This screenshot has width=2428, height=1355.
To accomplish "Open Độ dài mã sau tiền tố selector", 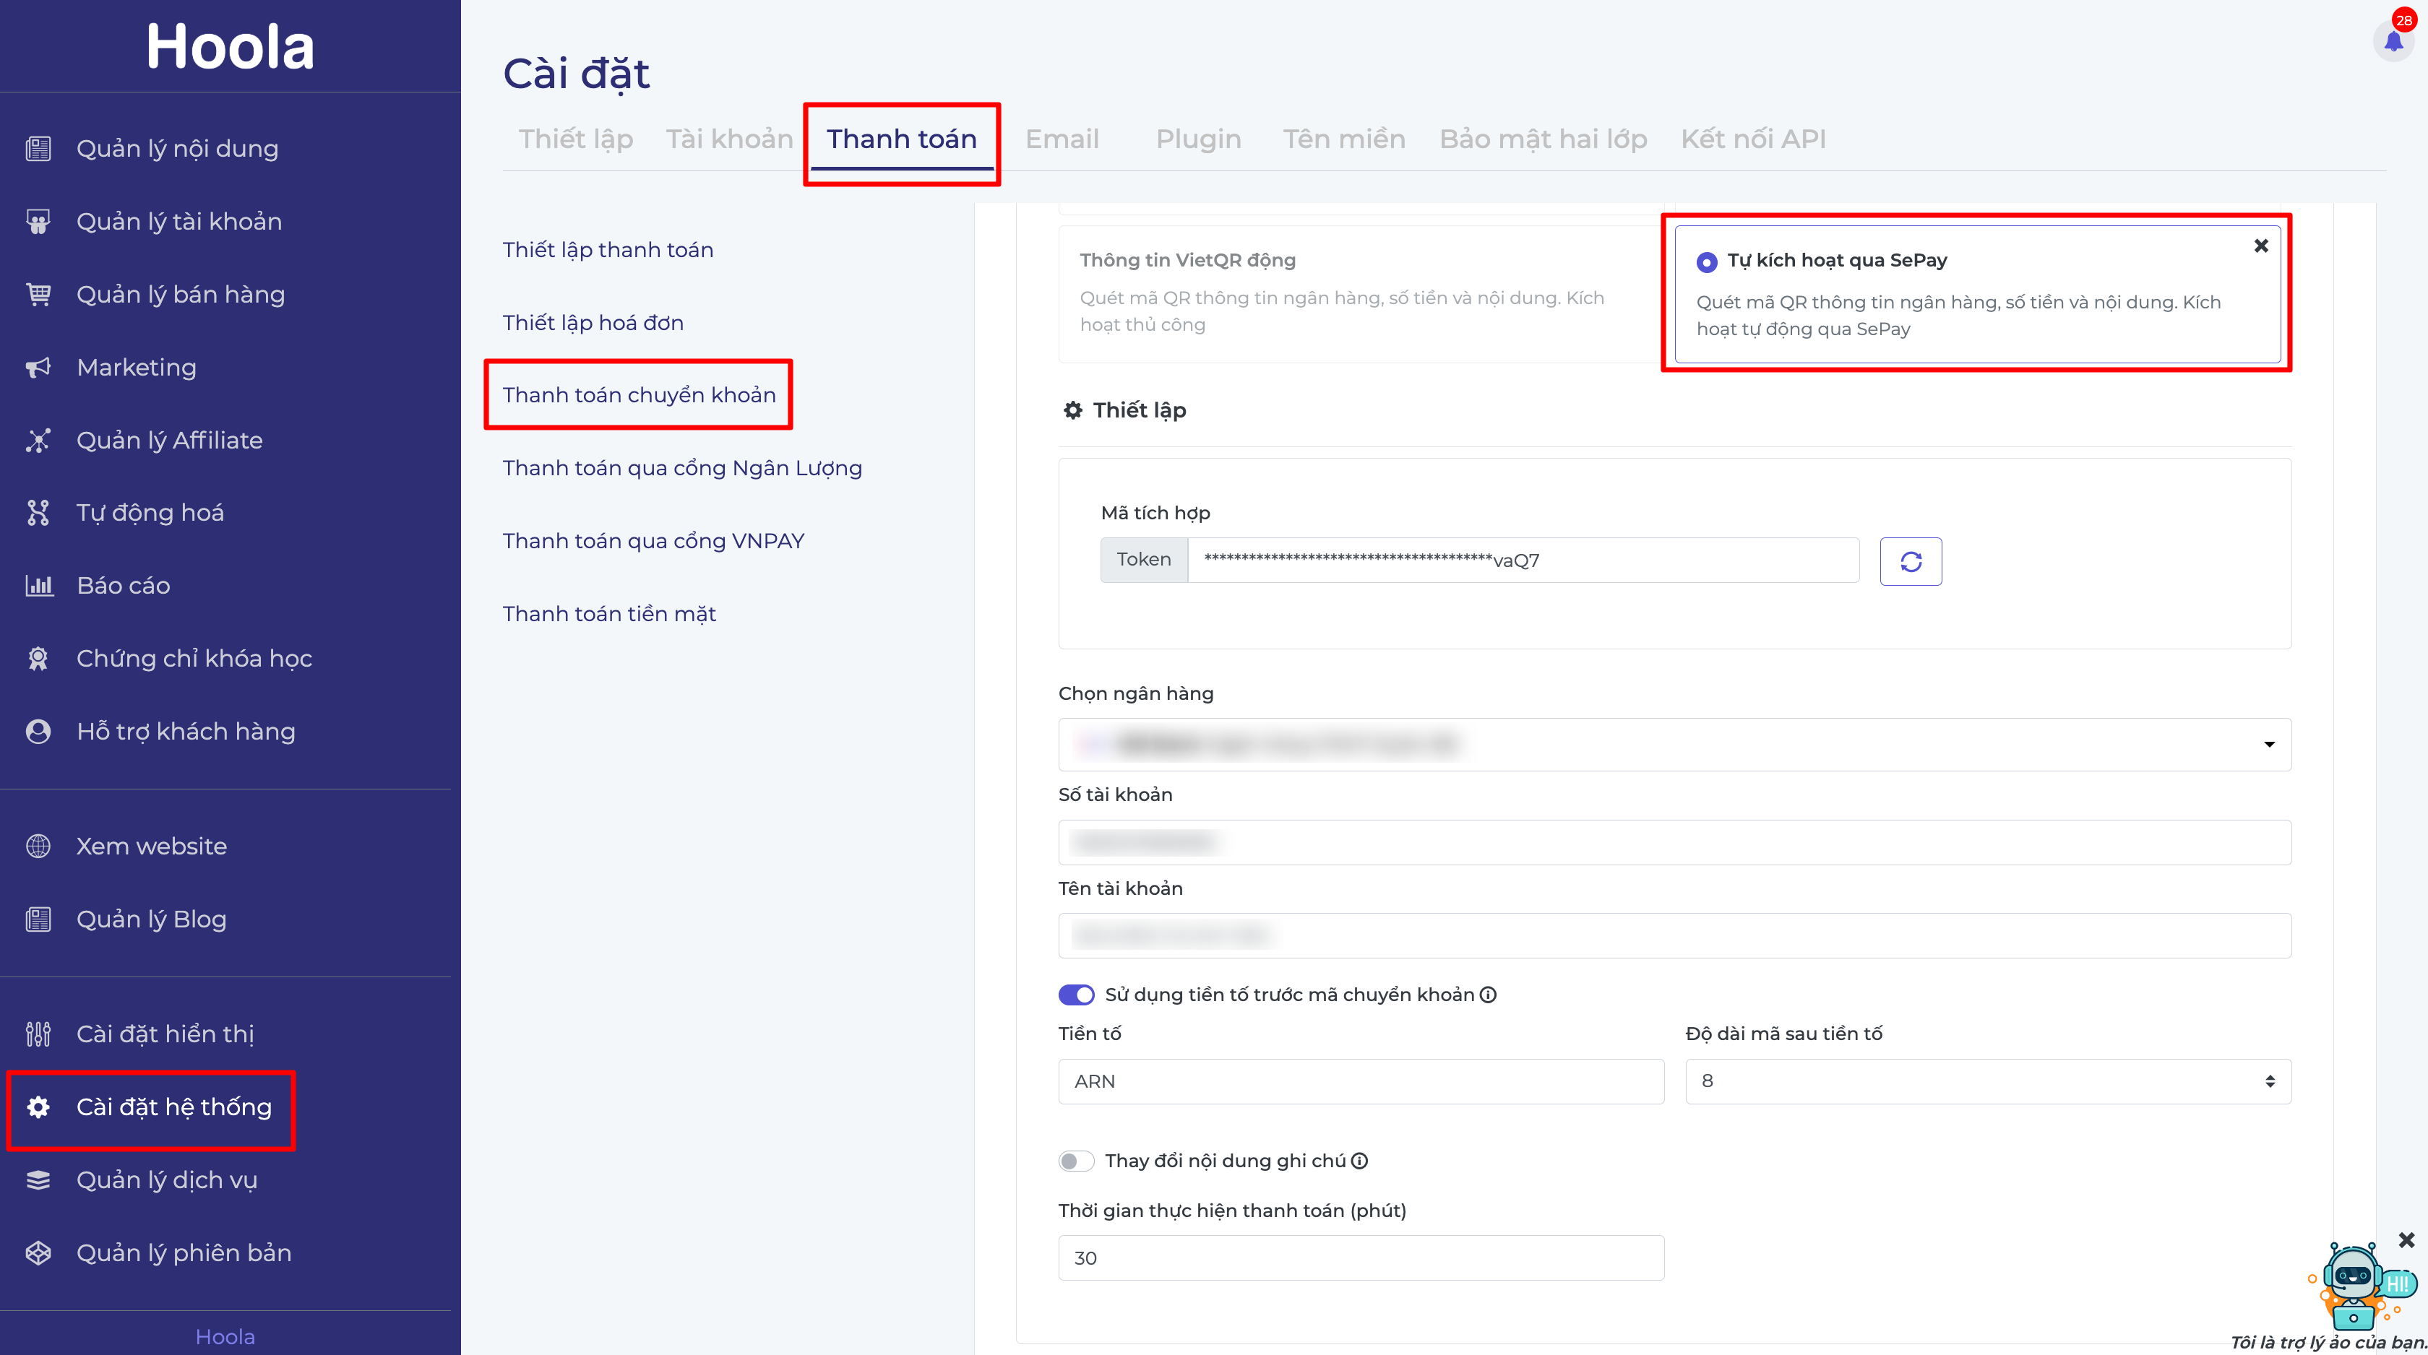I will [1987, 1081].
